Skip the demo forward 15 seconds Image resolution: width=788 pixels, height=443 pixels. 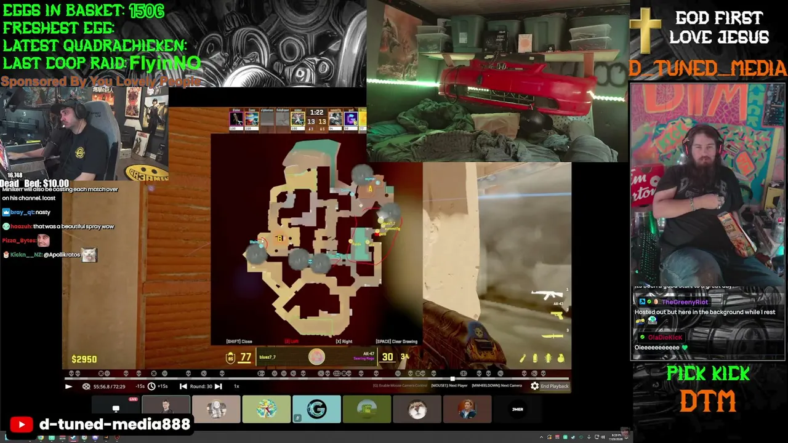(163, 386)
